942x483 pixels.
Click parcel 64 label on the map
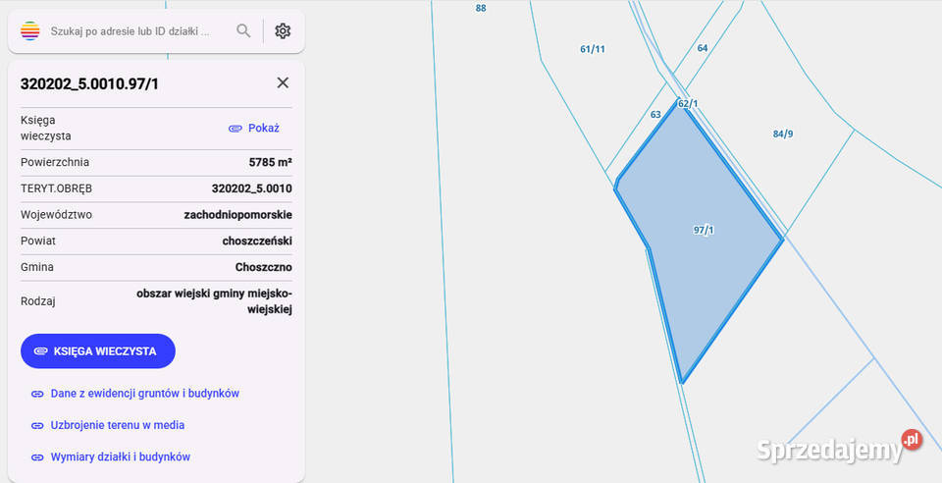pos(703,48)
